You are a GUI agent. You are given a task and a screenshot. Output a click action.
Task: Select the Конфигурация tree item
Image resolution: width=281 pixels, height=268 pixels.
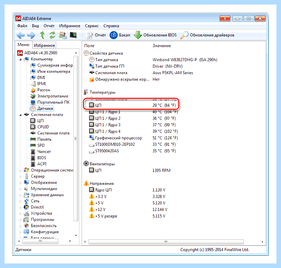41,232
